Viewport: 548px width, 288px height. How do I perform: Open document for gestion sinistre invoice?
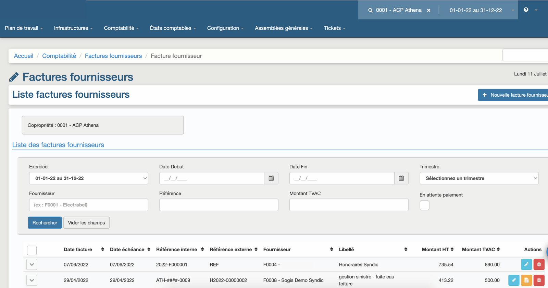point(526,280)
